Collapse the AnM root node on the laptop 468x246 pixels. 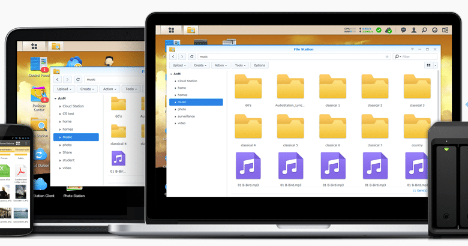(x=172, y=74)
